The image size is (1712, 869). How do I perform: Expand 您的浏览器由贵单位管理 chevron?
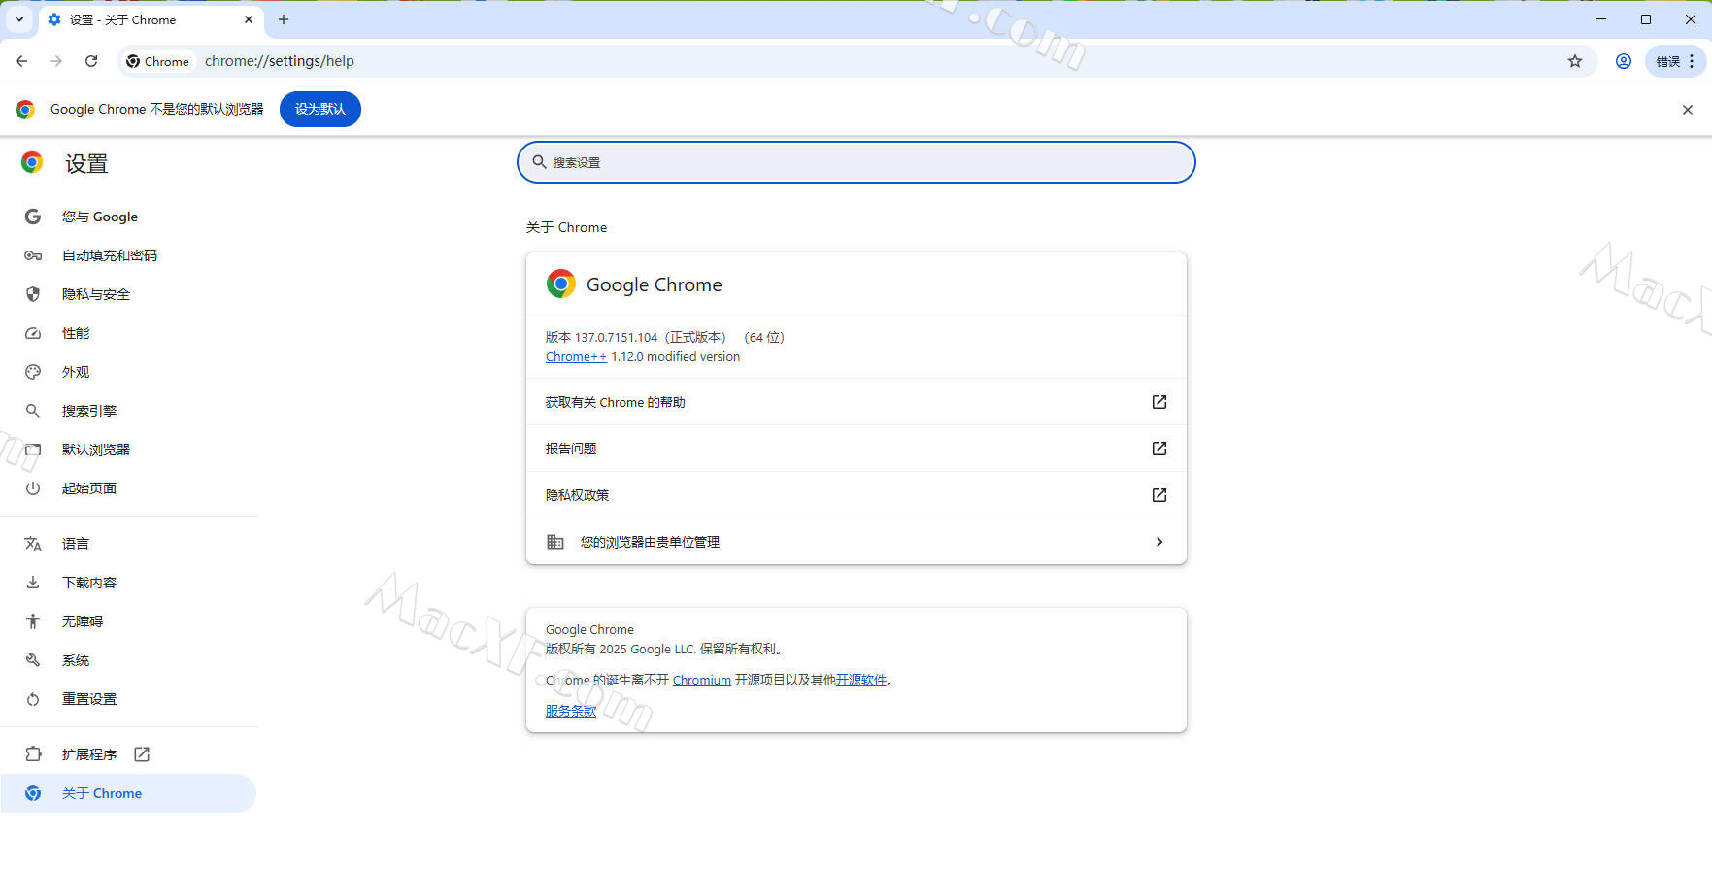(x=1159, y=542)
